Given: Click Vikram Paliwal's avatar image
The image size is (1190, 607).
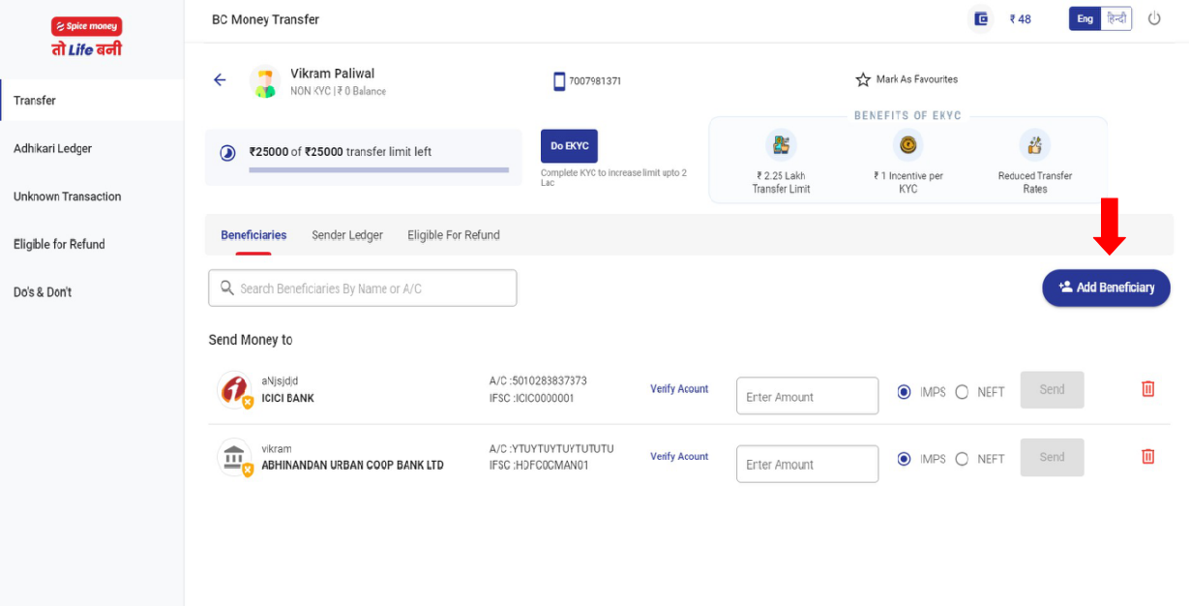Looking at the screenshot, I should coord(265,81).
